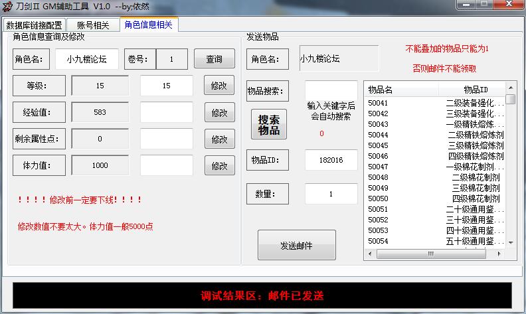
Task: Click 修改 button for 等级 row
Action: click(219, 86)
